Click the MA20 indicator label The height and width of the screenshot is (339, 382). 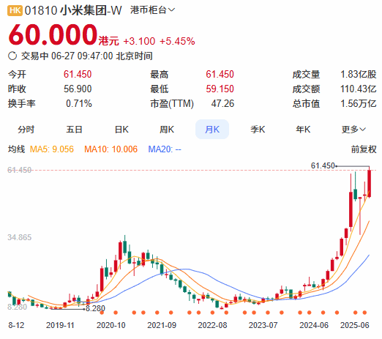(x=165, y=149)
